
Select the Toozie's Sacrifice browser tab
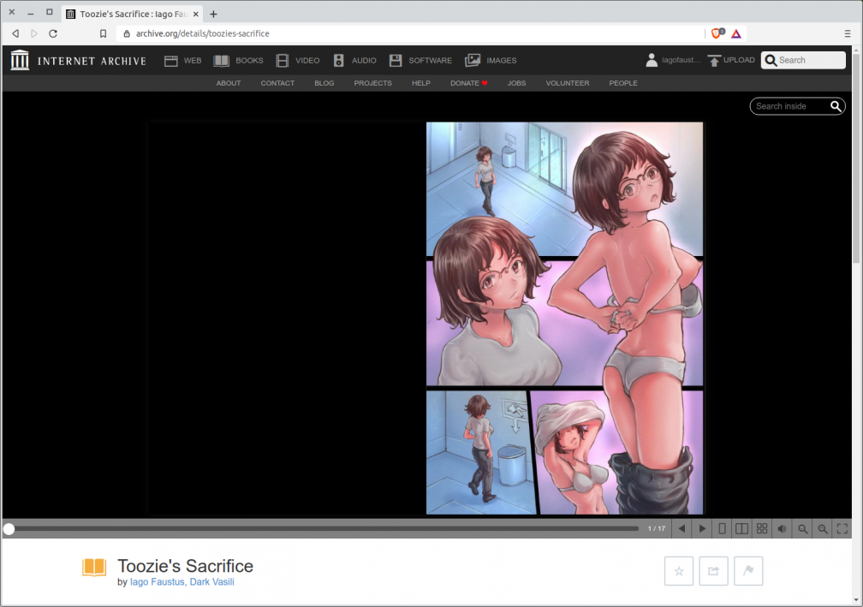[x=132, y=15]
